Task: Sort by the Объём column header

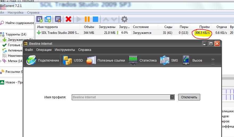Action: (89, 27)
